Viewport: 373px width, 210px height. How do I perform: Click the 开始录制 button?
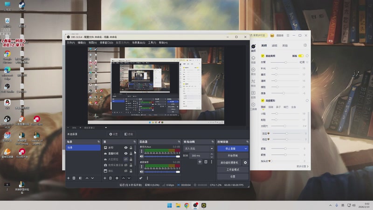pyautogui.click(x=233, y=155)
